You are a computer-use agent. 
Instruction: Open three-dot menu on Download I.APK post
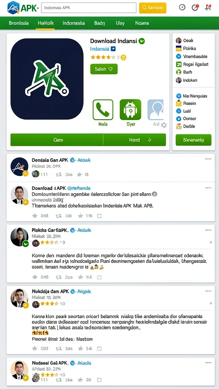click(208, 188)
